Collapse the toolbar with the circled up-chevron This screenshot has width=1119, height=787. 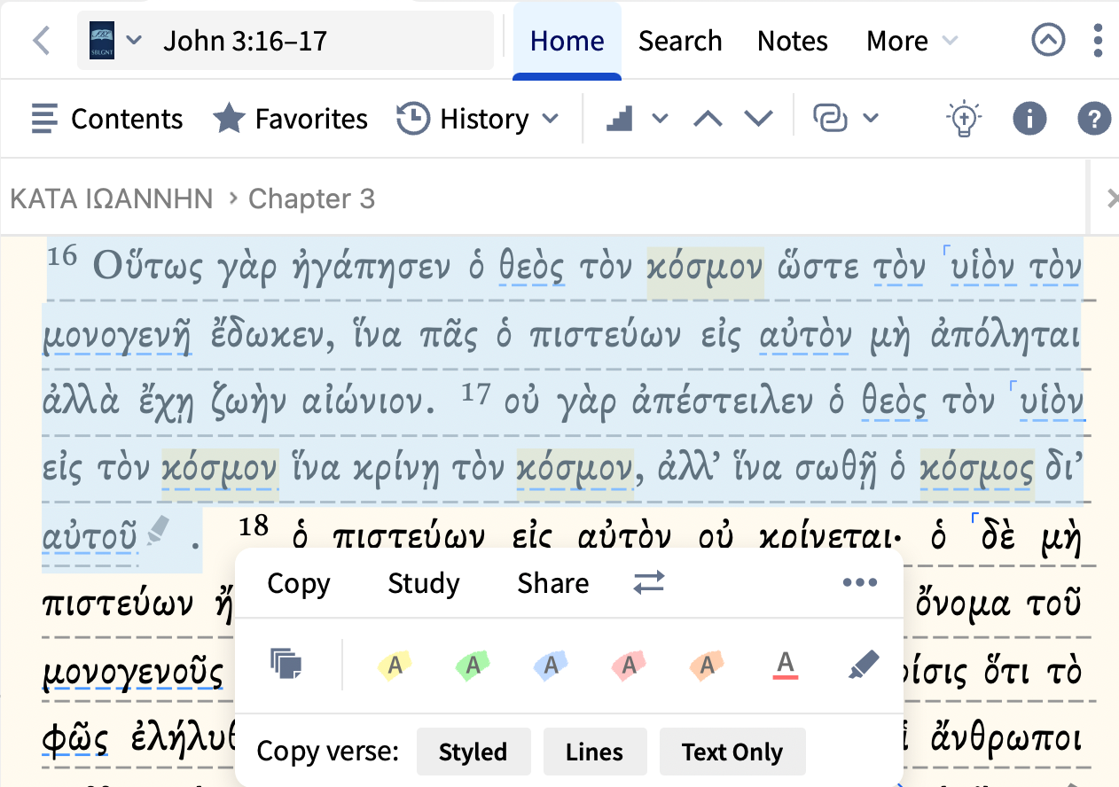tap(1048, 41)
